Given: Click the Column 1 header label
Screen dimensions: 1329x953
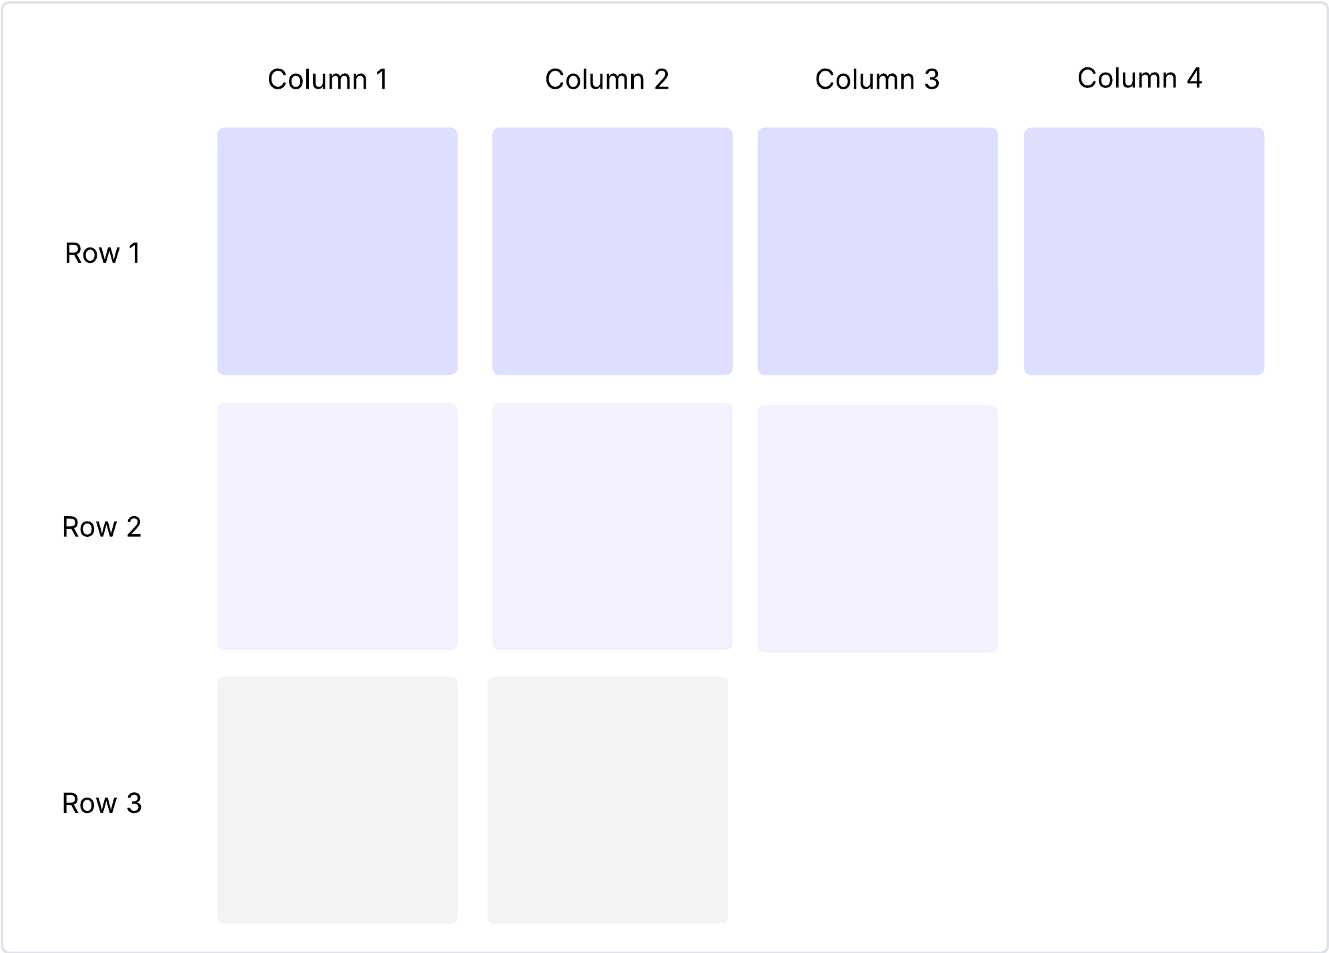Looking at the screenshot, I should [x=328, y=79].
